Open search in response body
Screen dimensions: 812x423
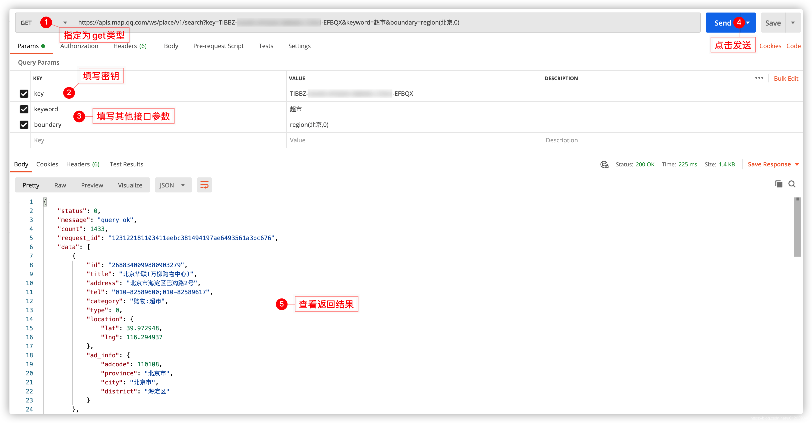click(x=792, y=184)
